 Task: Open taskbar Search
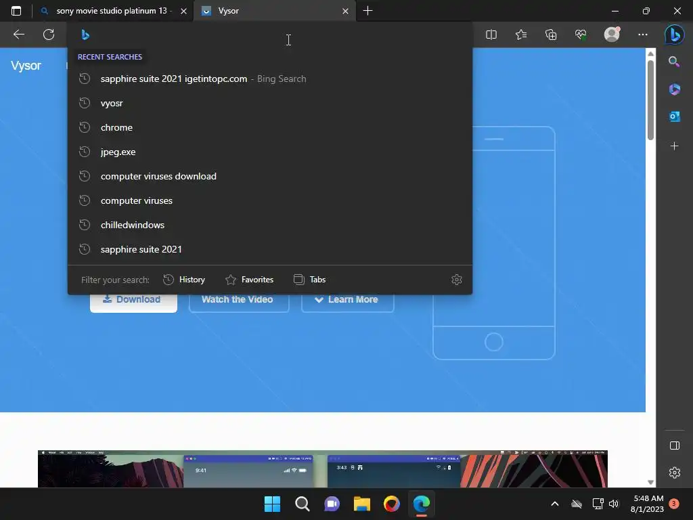(303, 504)
